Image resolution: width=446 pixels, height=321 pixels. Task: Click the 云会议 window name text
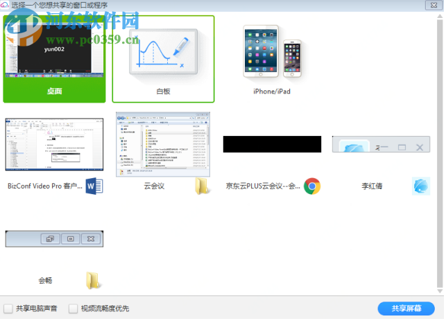[154, 186]
